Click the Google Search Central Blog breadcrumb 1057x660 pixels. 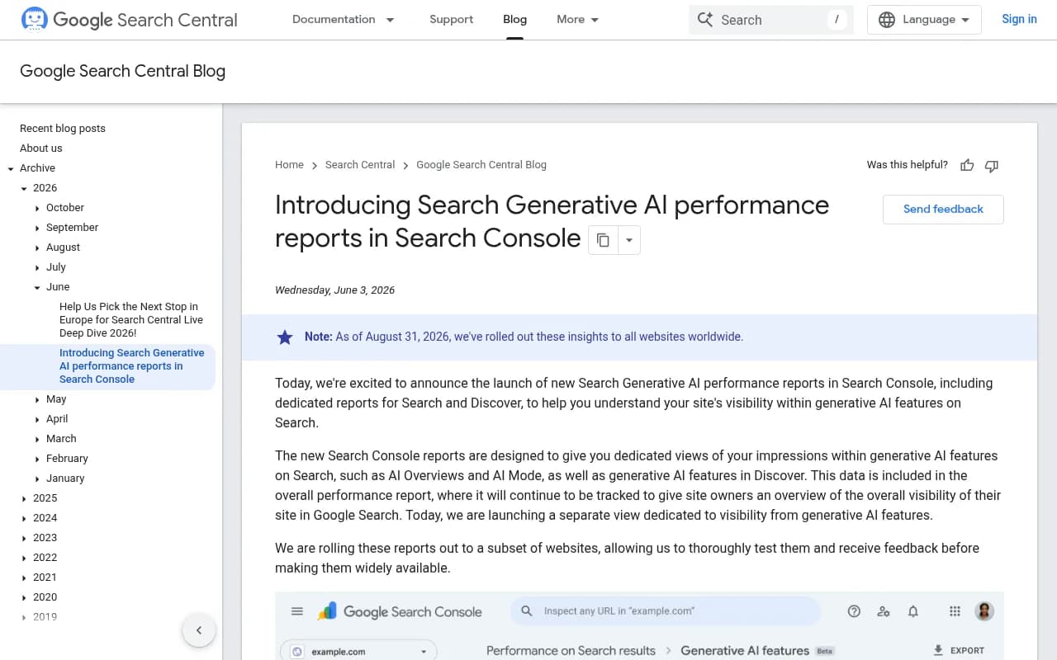pyautogui.click(x=481, y=165)
